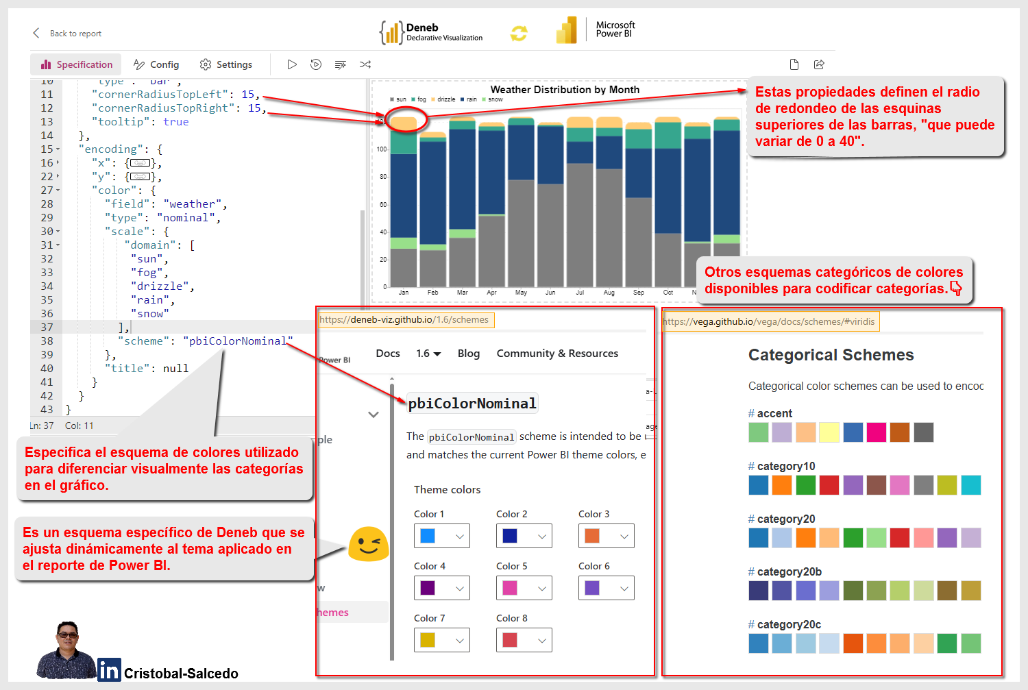The height and width of the screenshot is (690, 1028).
Task: Click the LinkedIn logo icon
Action: (108, 669)
